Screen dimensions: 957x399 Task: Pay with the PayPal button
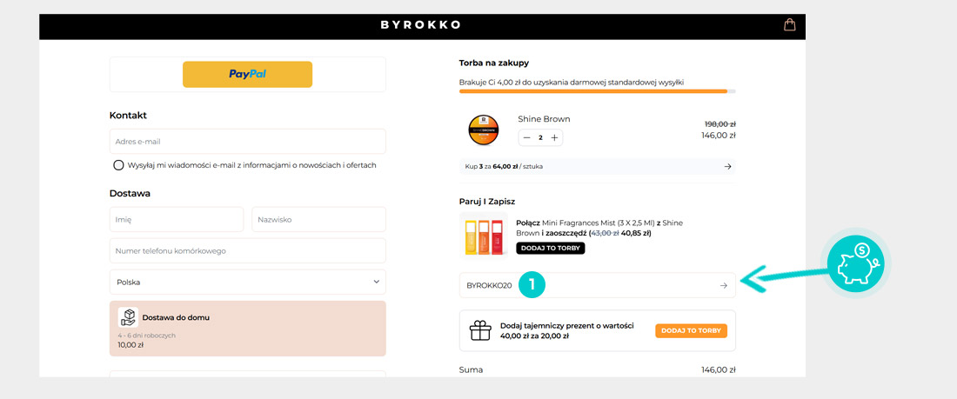(247, 74)
